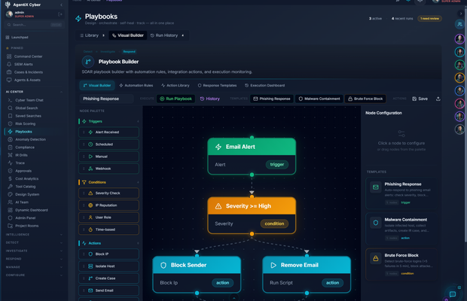Select the Email Alert trigger node on canvas
The image size is (467, 301).
coord(252,157)
